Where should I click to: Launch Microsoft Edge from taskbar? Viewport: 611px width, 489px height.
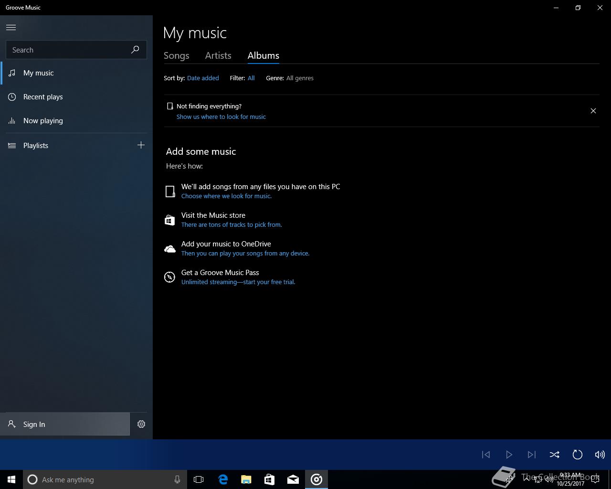[x=223, y=479]
